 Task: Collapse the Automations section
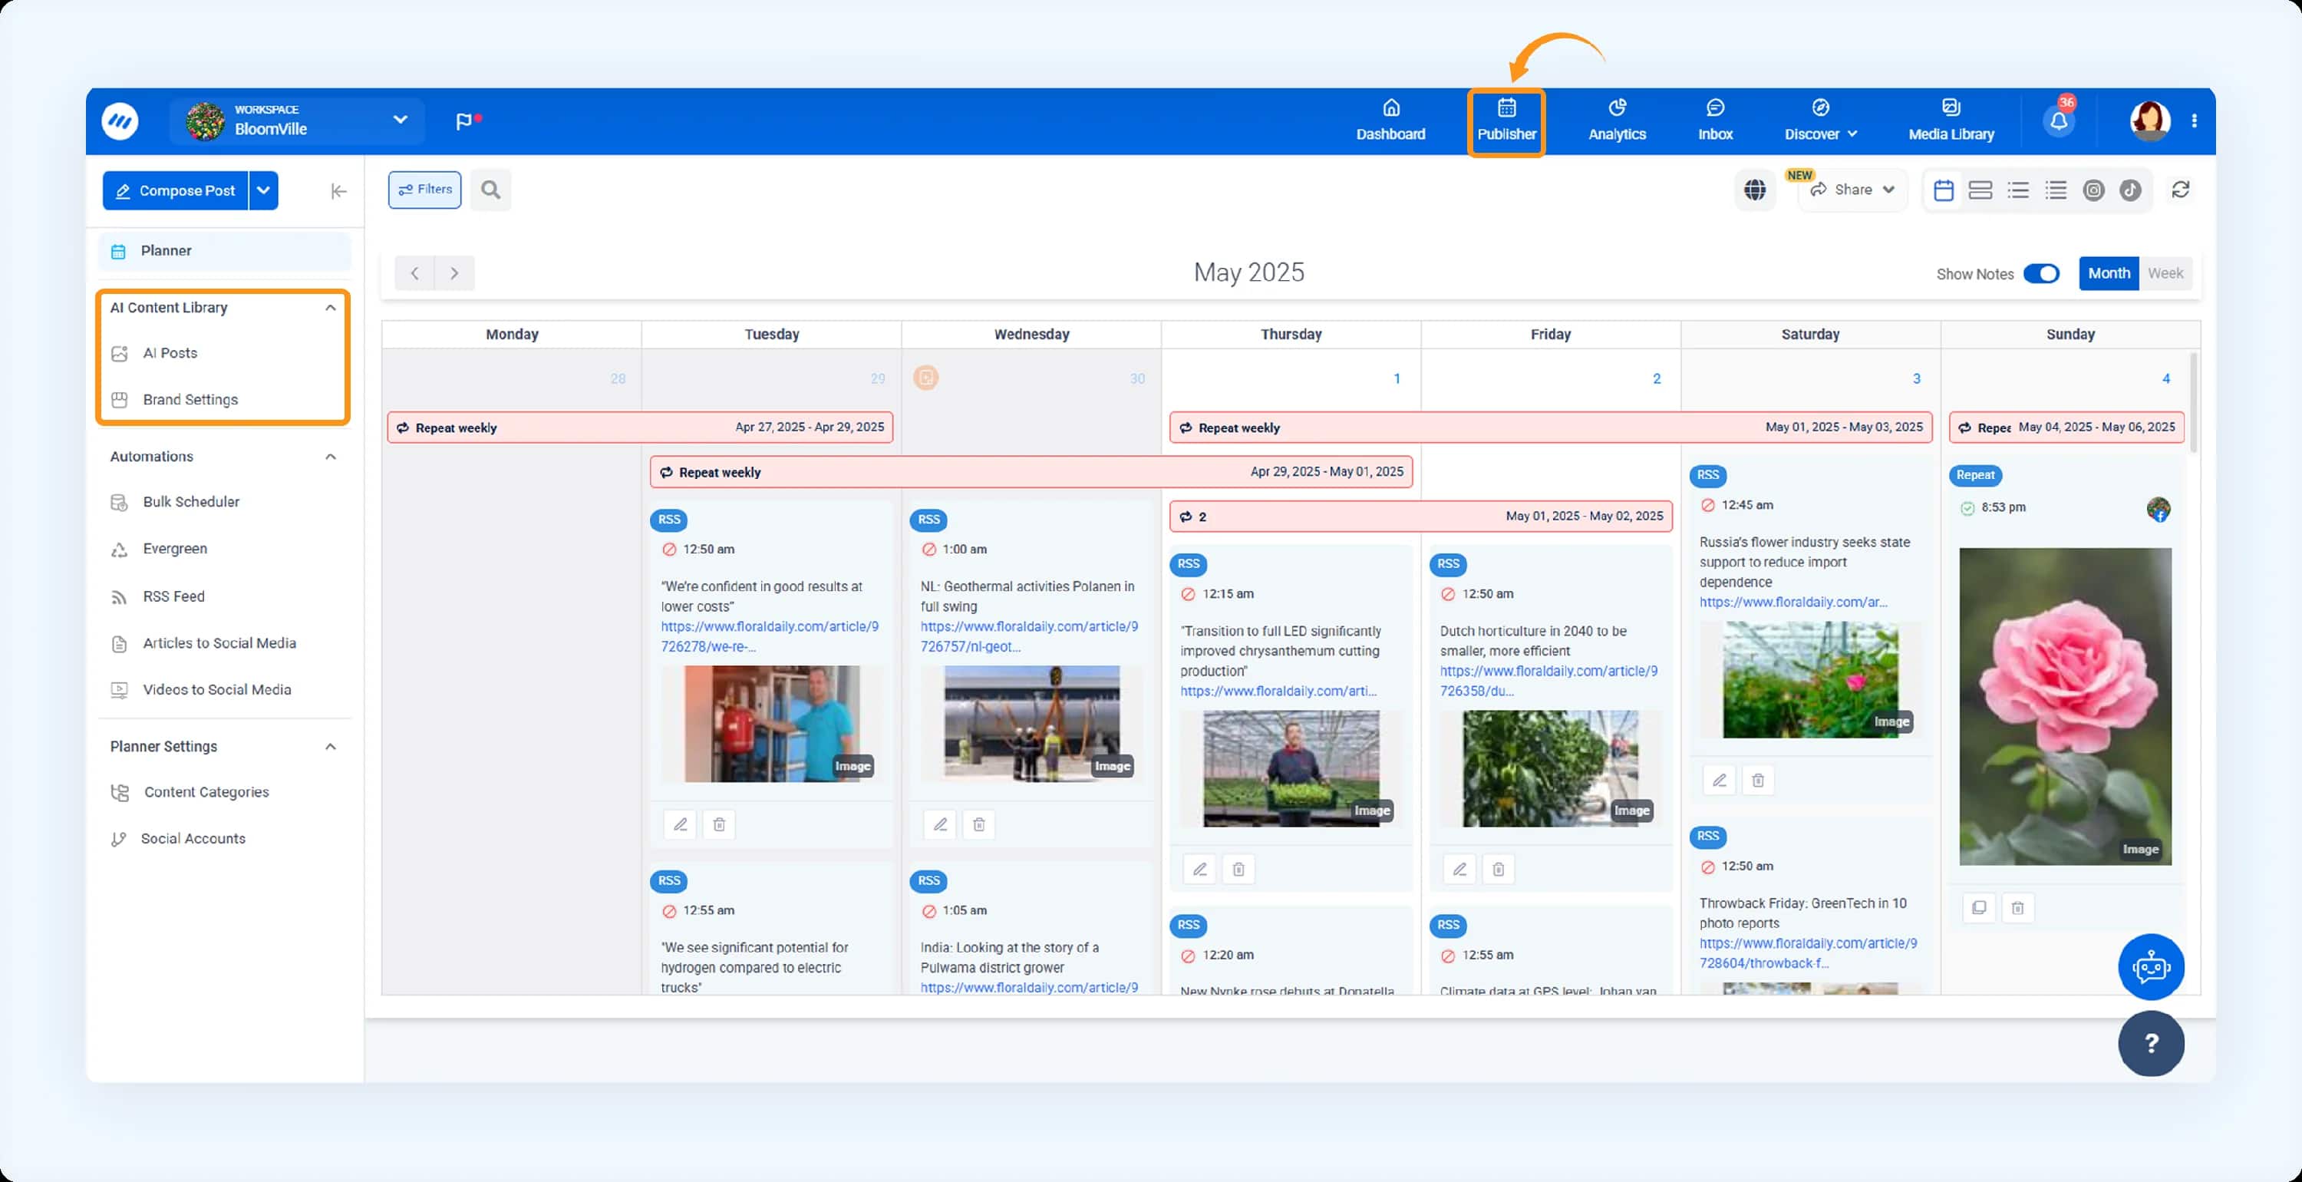point(331,456)
